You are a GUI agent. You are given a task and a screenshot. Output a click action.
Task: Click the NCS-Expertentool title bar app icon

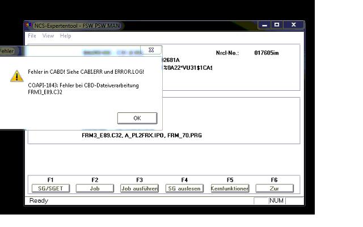coord(29,26)
